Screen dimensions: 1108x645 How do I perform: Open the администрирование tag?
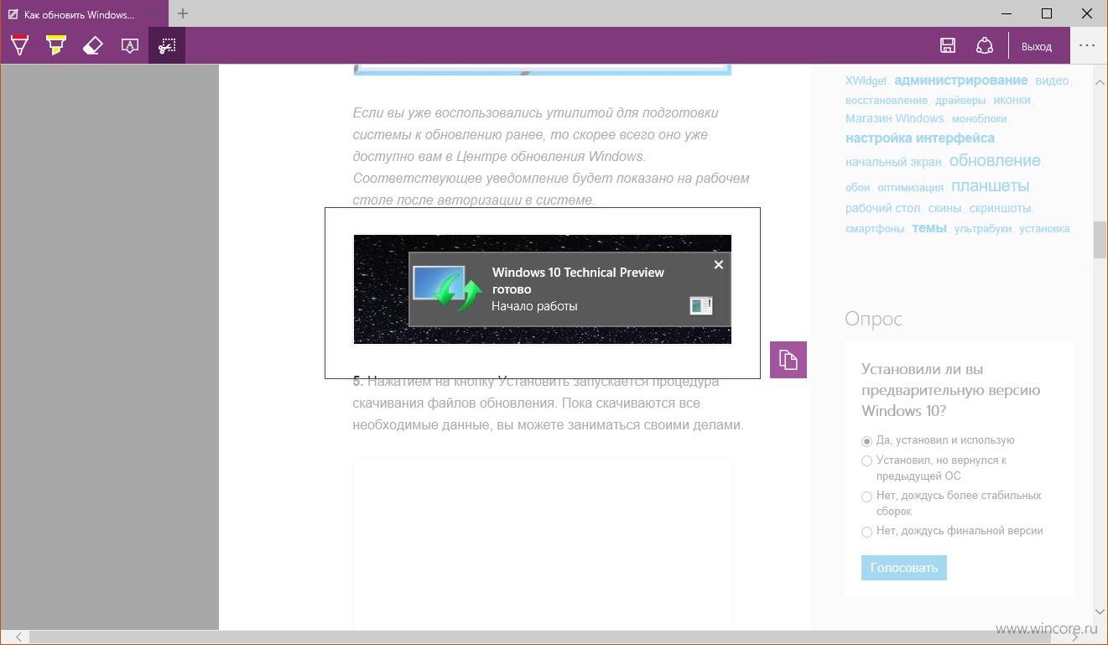pyautogui.click(x=960, y=81)
